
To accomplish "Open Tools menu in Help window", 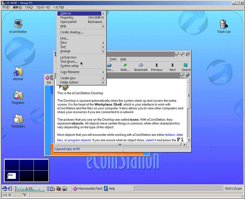I will 113,59.
